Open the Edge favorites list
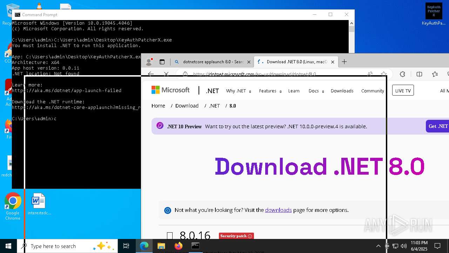The width and height of the screenshot is (449, 253). [x=435, y=74]
